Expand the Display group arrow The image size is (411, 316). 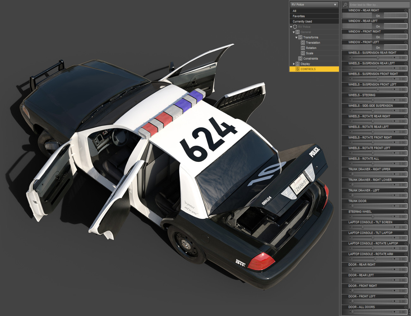point(294,64)
